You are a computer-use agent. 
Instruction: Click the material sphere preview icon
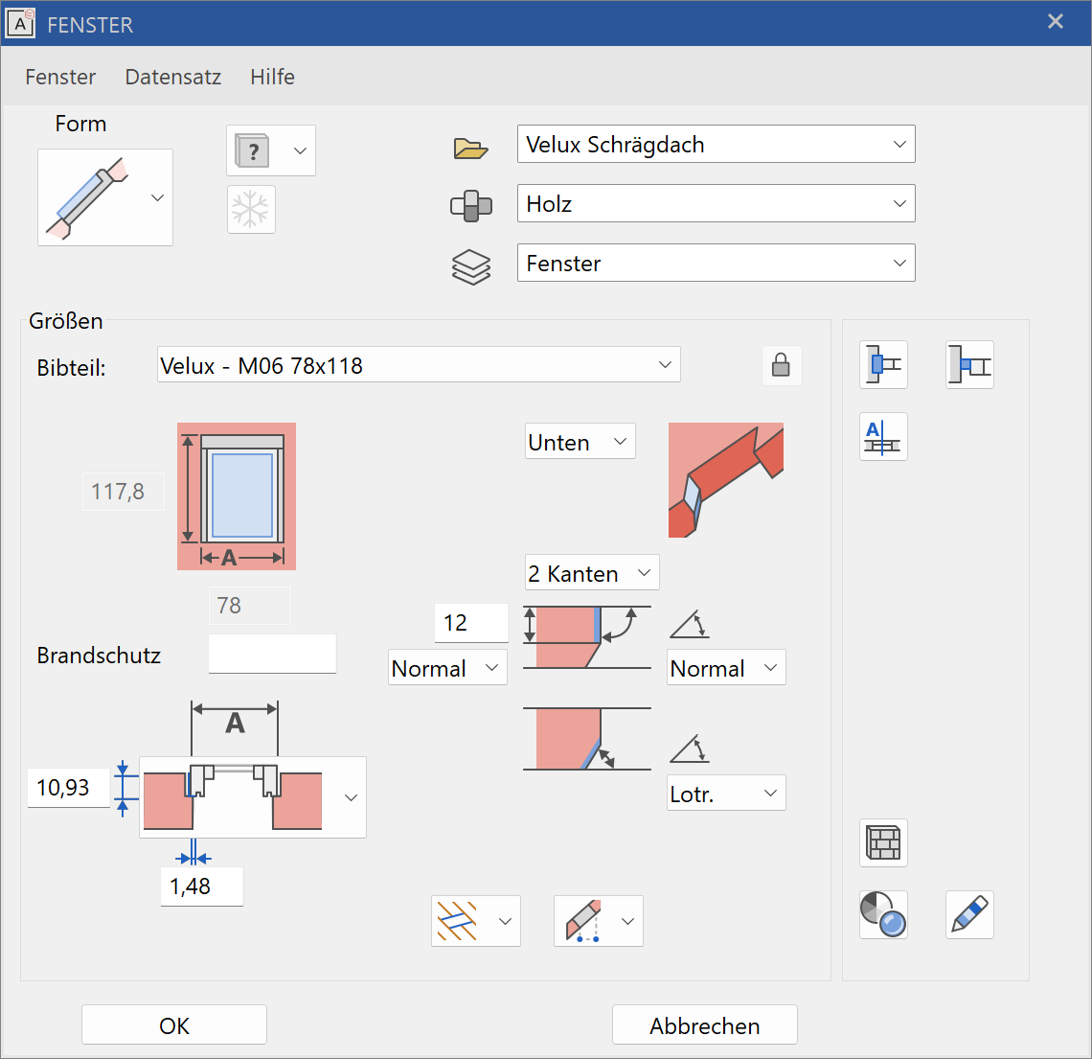(883, 915)
